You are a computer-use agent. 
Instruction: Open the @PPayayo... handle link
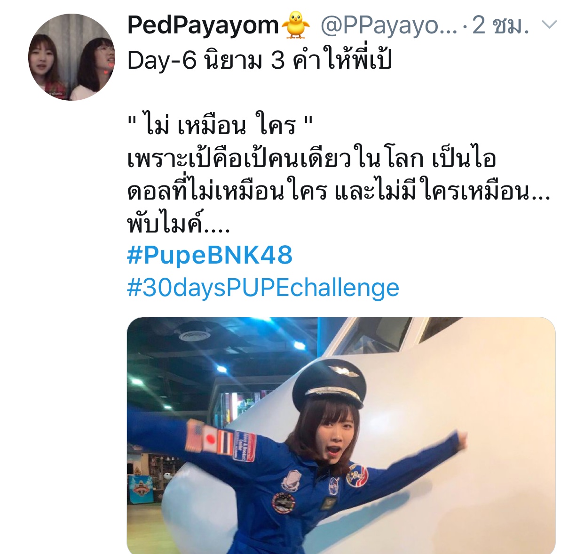pos(388,25)
